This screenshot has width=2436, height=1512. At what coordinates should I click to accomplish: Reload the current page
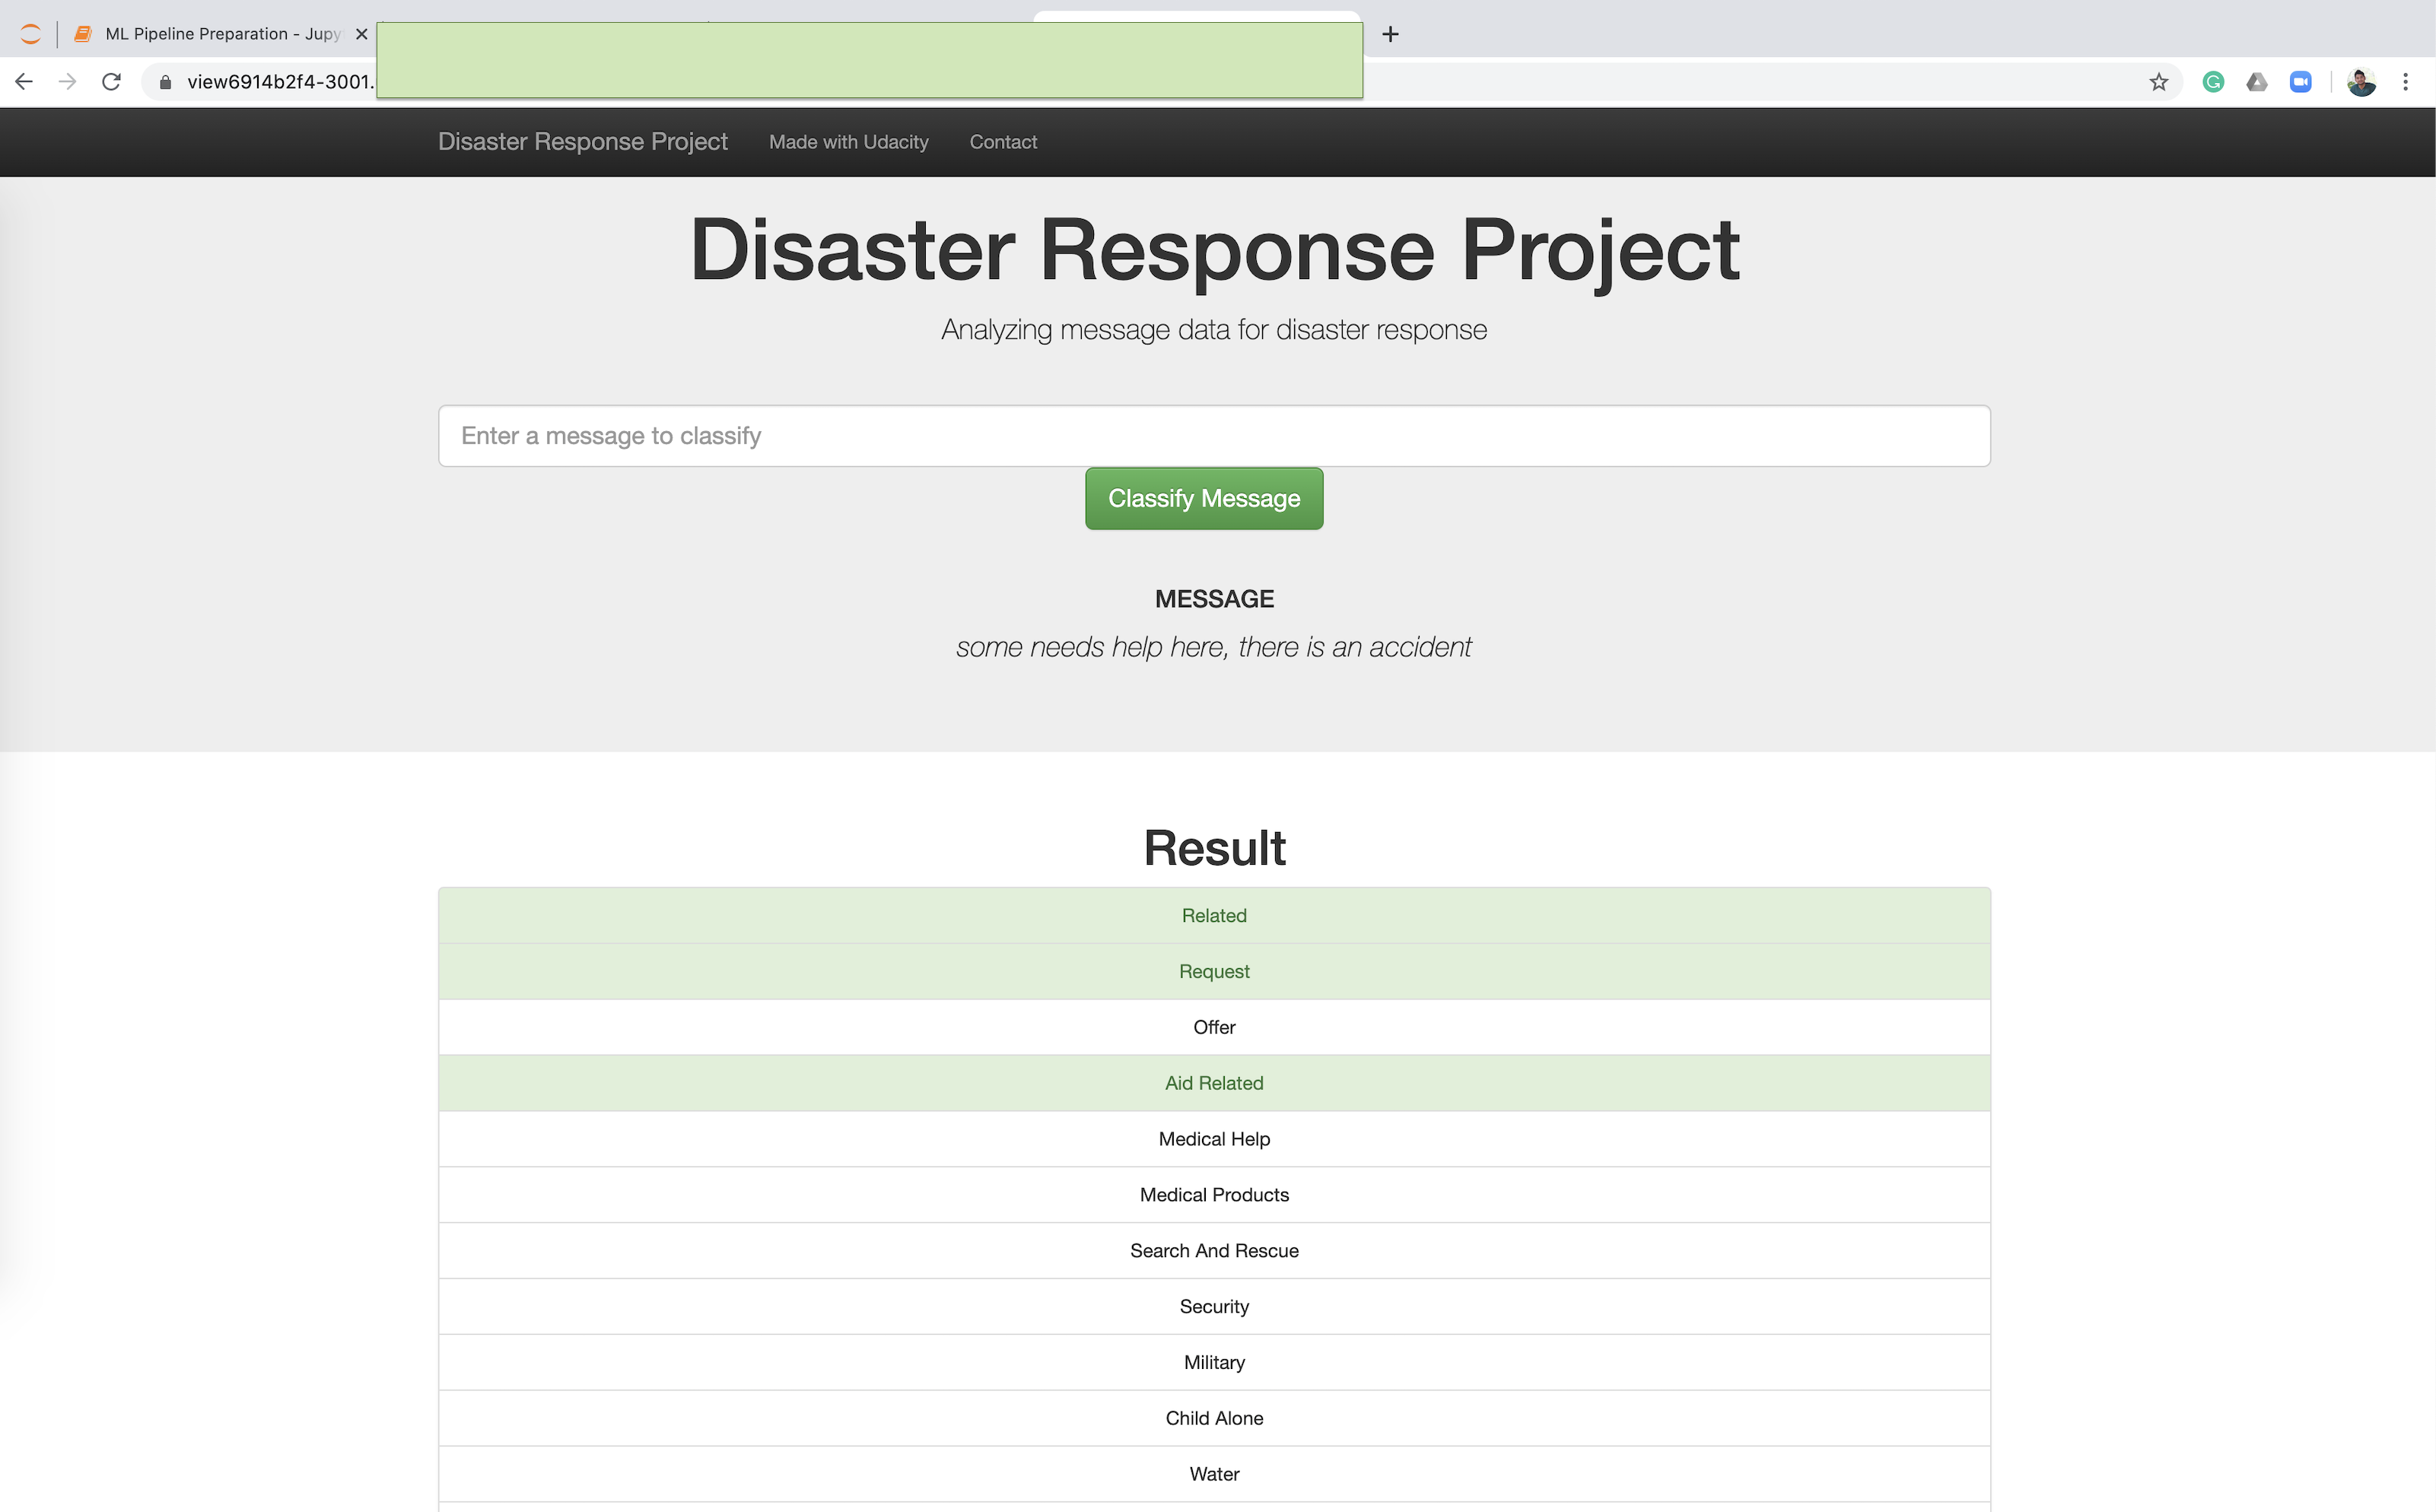(111, 82)
